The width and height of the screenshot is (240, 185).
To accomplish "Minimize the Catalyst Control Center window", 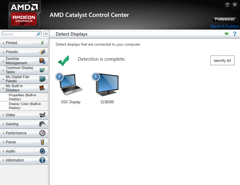I will [227, 5].
